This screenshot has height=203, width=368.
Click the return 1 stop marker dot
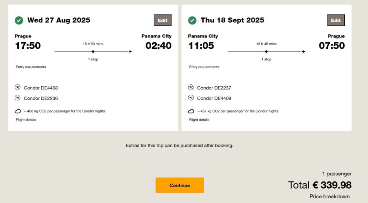tap(266, 51)
